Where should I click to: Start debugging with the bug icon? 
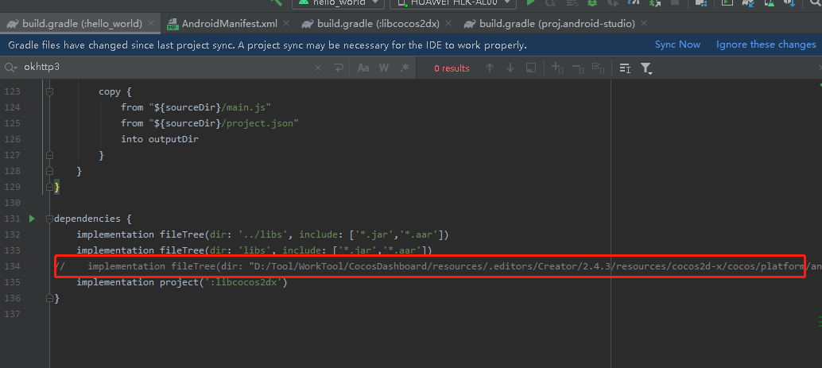(x=592, y=2)
